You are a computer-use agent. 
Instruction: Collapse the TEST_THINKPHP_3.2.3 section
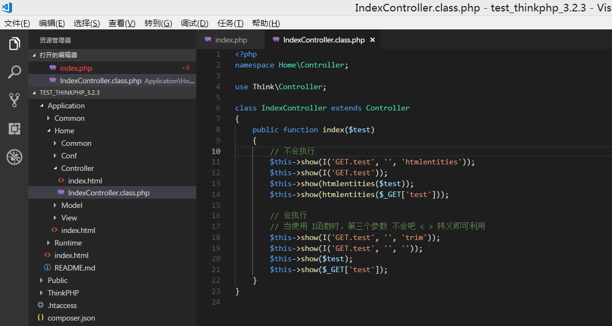tap(112, 93)
